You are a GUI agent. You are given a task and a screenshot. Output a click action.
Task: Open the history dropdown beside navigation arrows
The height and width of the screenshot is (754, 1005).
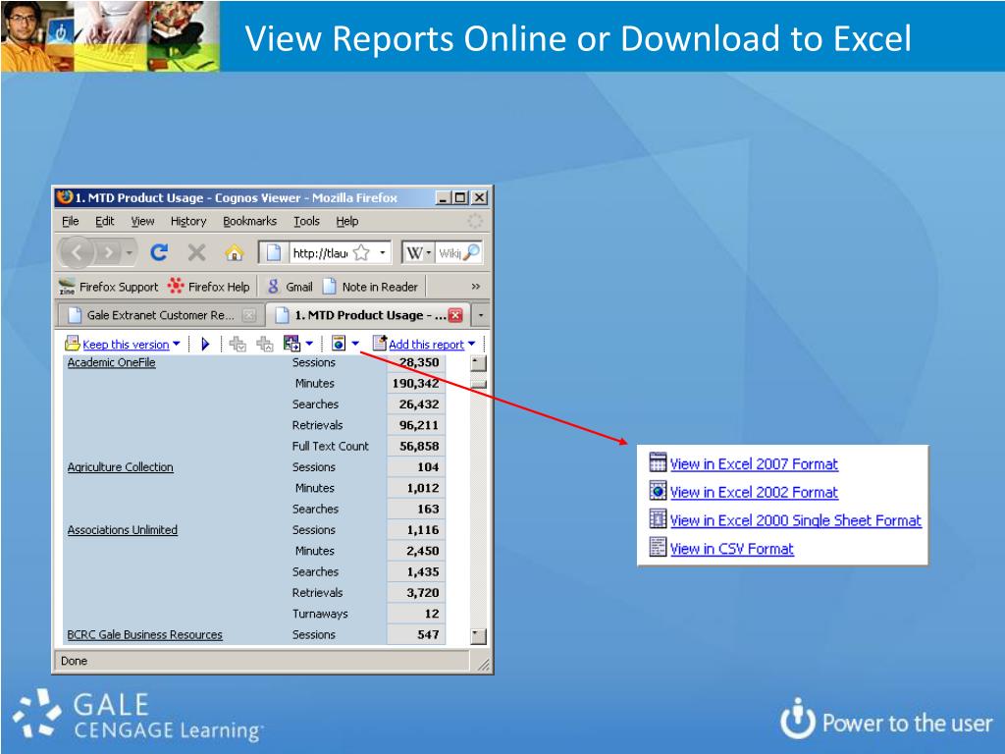click(x=129, y=253)
